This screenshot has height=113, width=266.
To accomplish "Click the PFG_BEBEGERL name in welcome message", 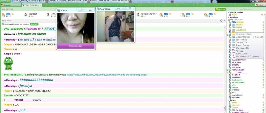I will click(13, 29).
